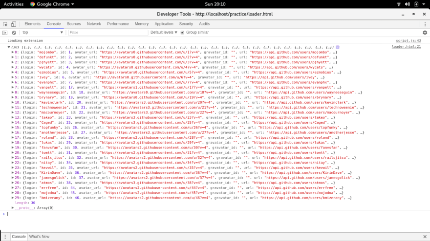Open the Default levels dropdown
Image resolution: width=430 pixels, height=241 pixels.
click(164, 32)
